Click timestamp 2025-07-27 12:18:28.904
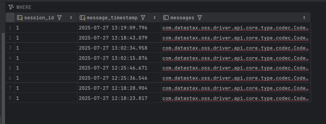 (113, 88)
